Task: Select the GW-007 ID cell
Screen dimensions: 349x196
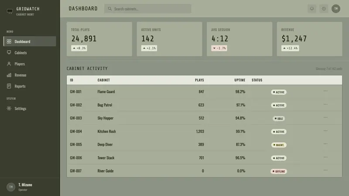Action: pos(76,171)
